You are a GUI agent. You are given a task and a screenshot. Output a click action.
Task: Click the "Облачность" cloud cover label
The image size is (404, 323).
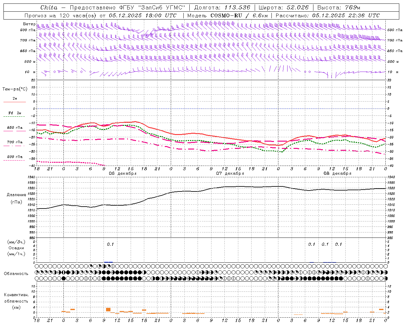coord(16,274)
